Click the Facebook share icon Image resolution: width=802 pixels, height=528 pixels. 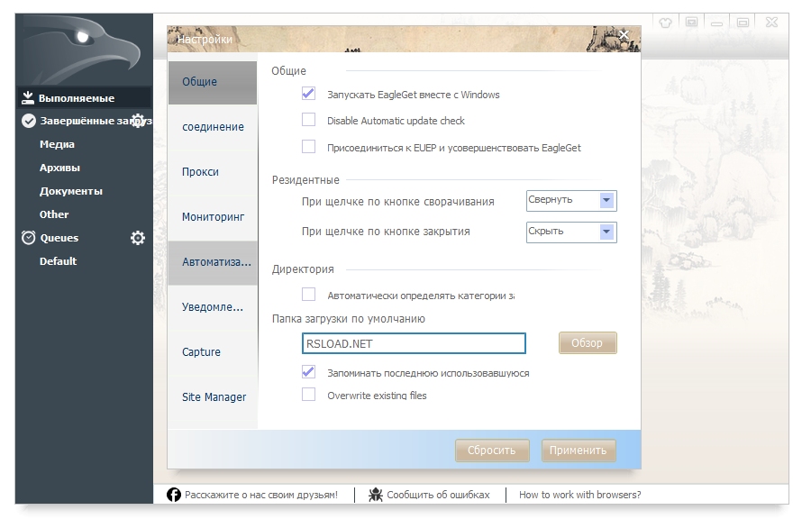click(174, 495)
